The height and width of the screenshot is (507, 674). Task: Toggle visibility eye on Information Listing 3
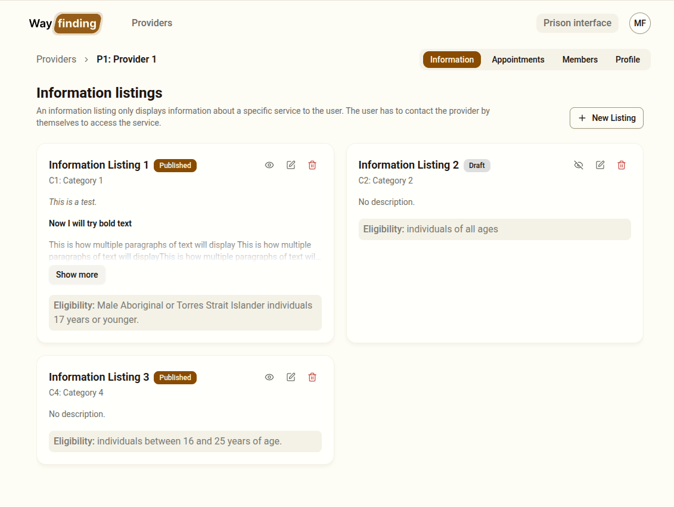tap(269, 377)
